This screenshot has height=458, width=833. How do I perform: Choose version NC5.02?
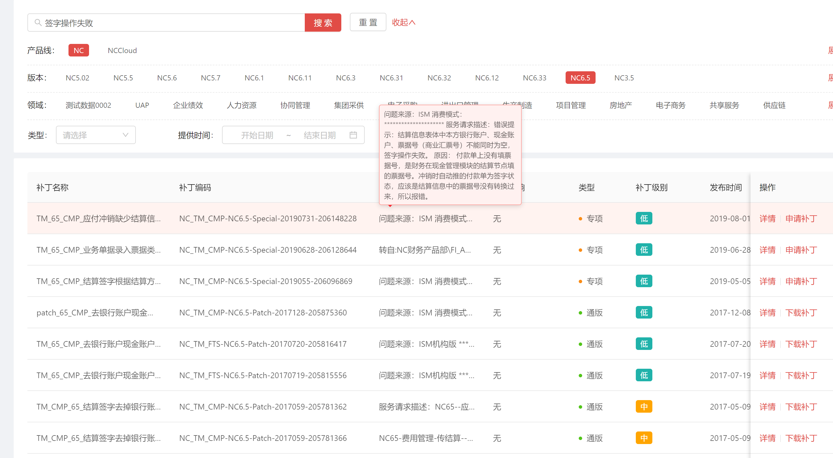(77, 78)
